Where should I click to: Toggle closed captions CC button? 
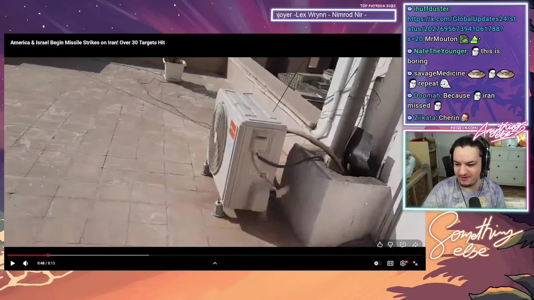[390, 263]
